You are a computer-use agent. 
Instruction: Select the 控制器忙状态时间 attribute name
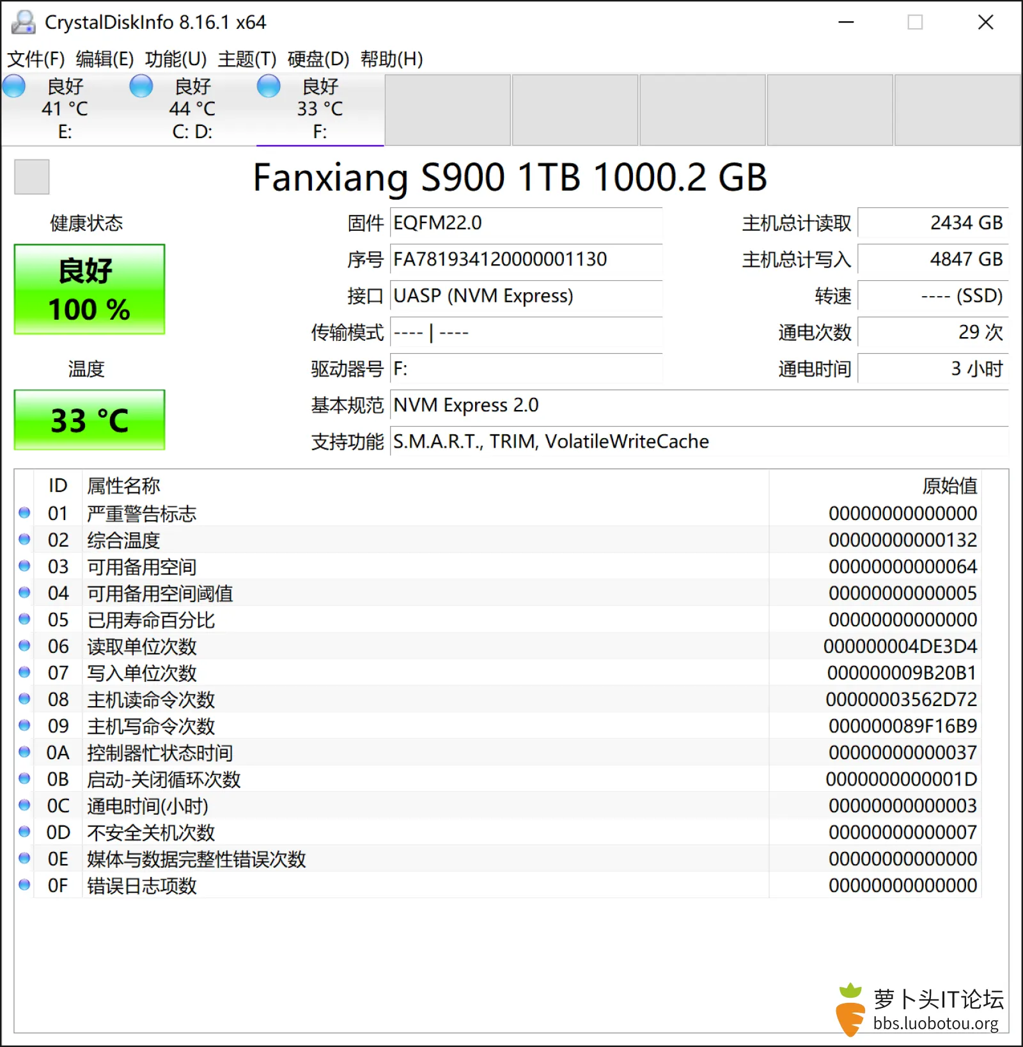(160, 753)
